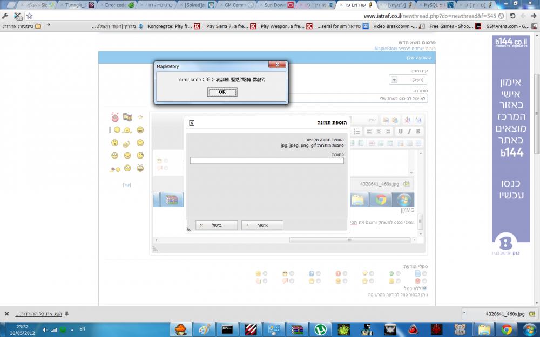Screen dimensions: 540x337
Task: Select the light bulb message icon radio
Action: pos(372,273)
